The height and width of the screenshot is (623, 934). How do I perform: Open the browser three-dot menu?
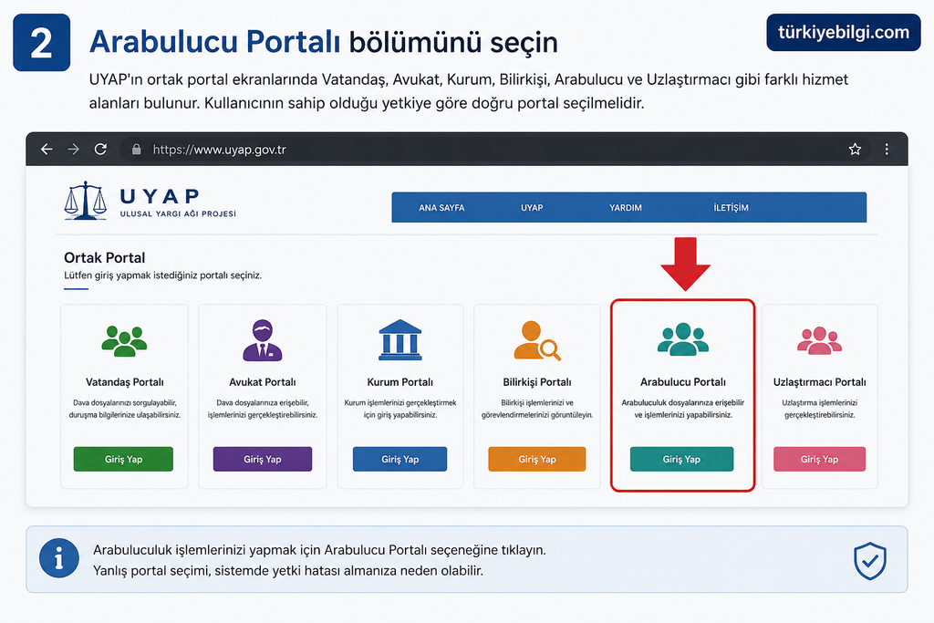(x=887, y=149)
